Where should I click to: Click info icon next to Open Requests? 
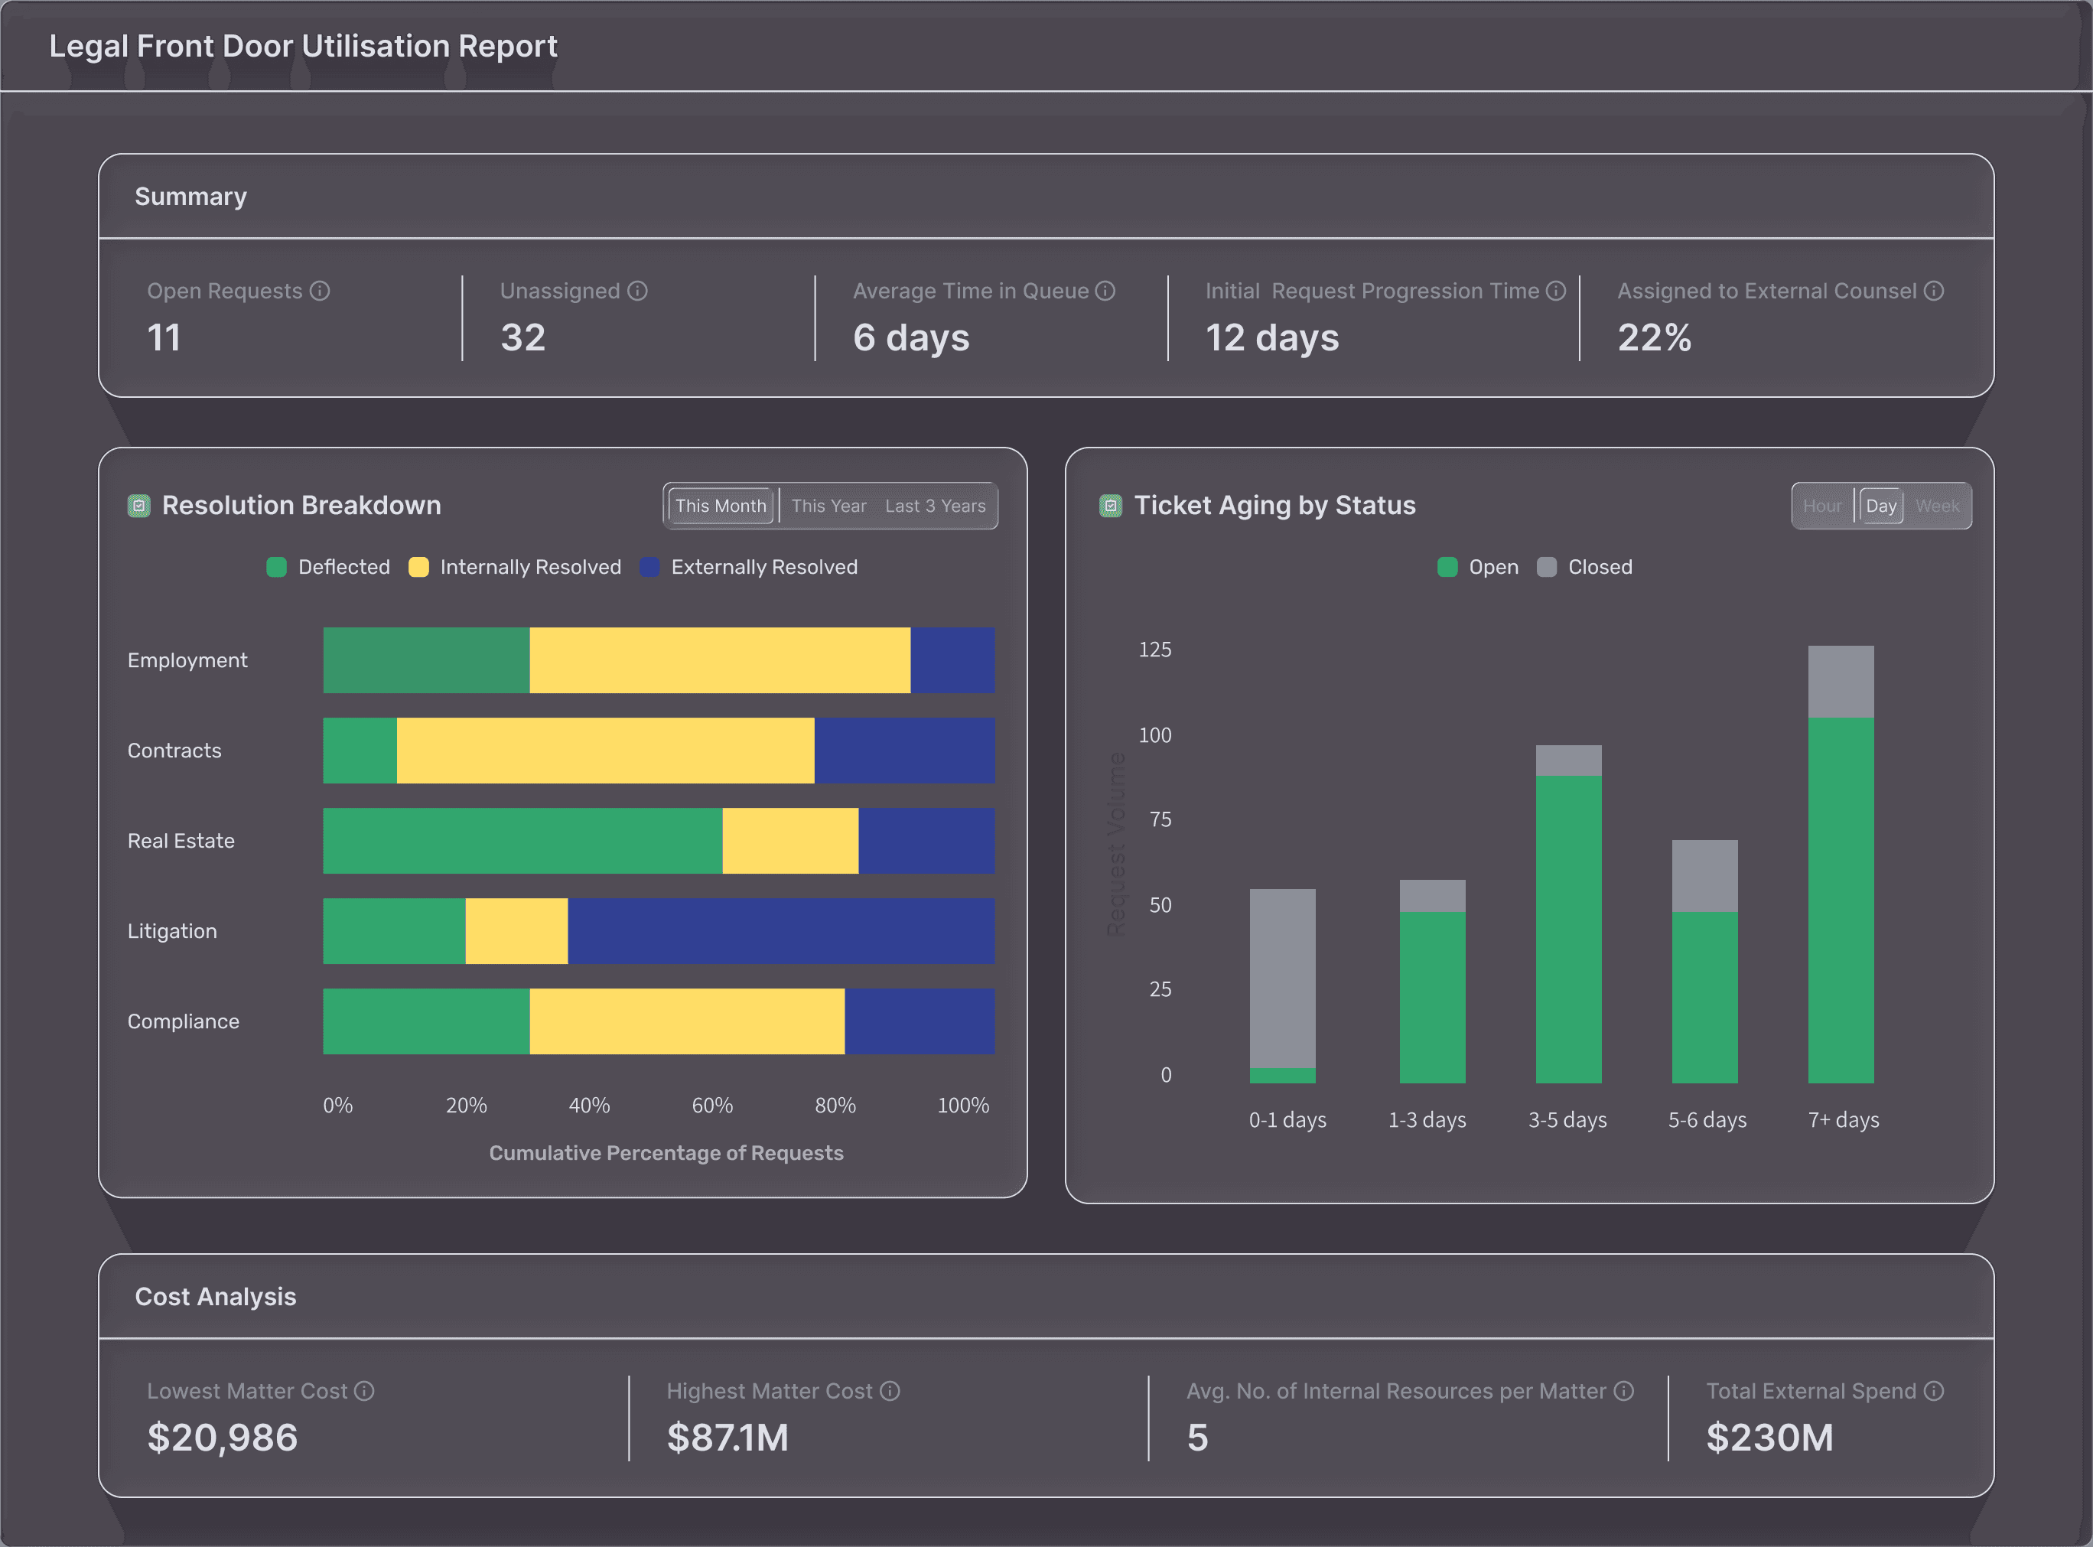pos(320,291)
